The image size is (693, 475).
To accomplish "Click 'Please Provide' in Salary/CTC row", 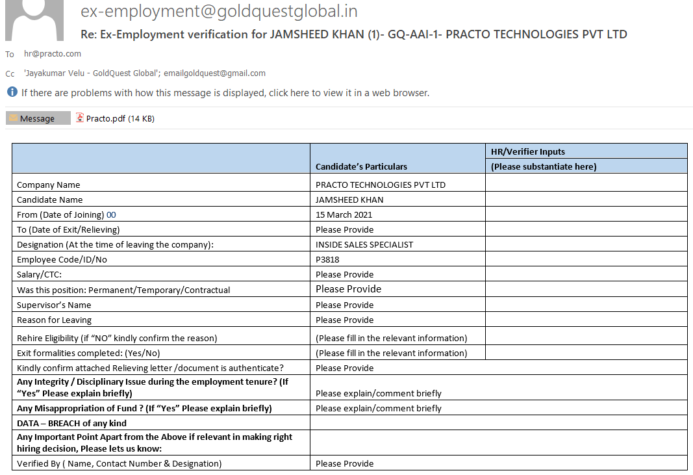I will (344, 275).
